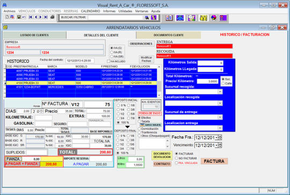Open the colorful pie chart toolbar icon
This screenshot has width=290, height=195.
(214, 18)
